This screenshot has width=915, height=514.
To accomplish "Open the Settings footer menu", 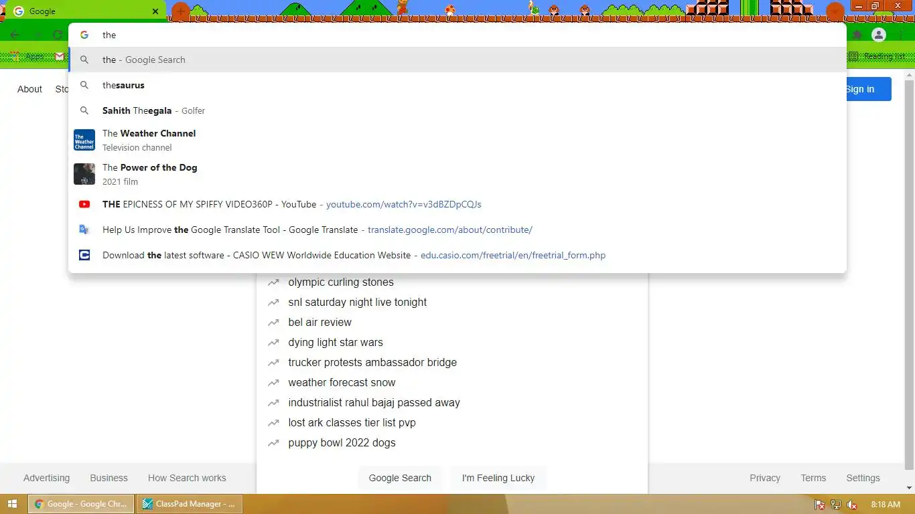I will (863, 478).
